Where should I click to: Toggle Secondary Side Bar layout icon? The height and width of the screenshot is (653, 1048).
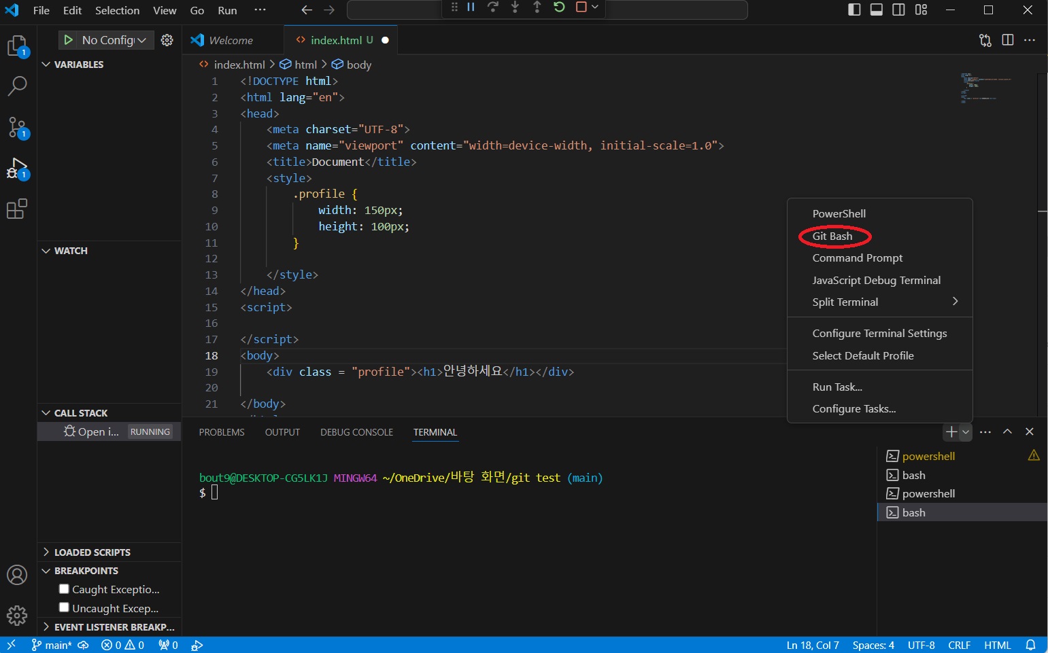(898, 10)
